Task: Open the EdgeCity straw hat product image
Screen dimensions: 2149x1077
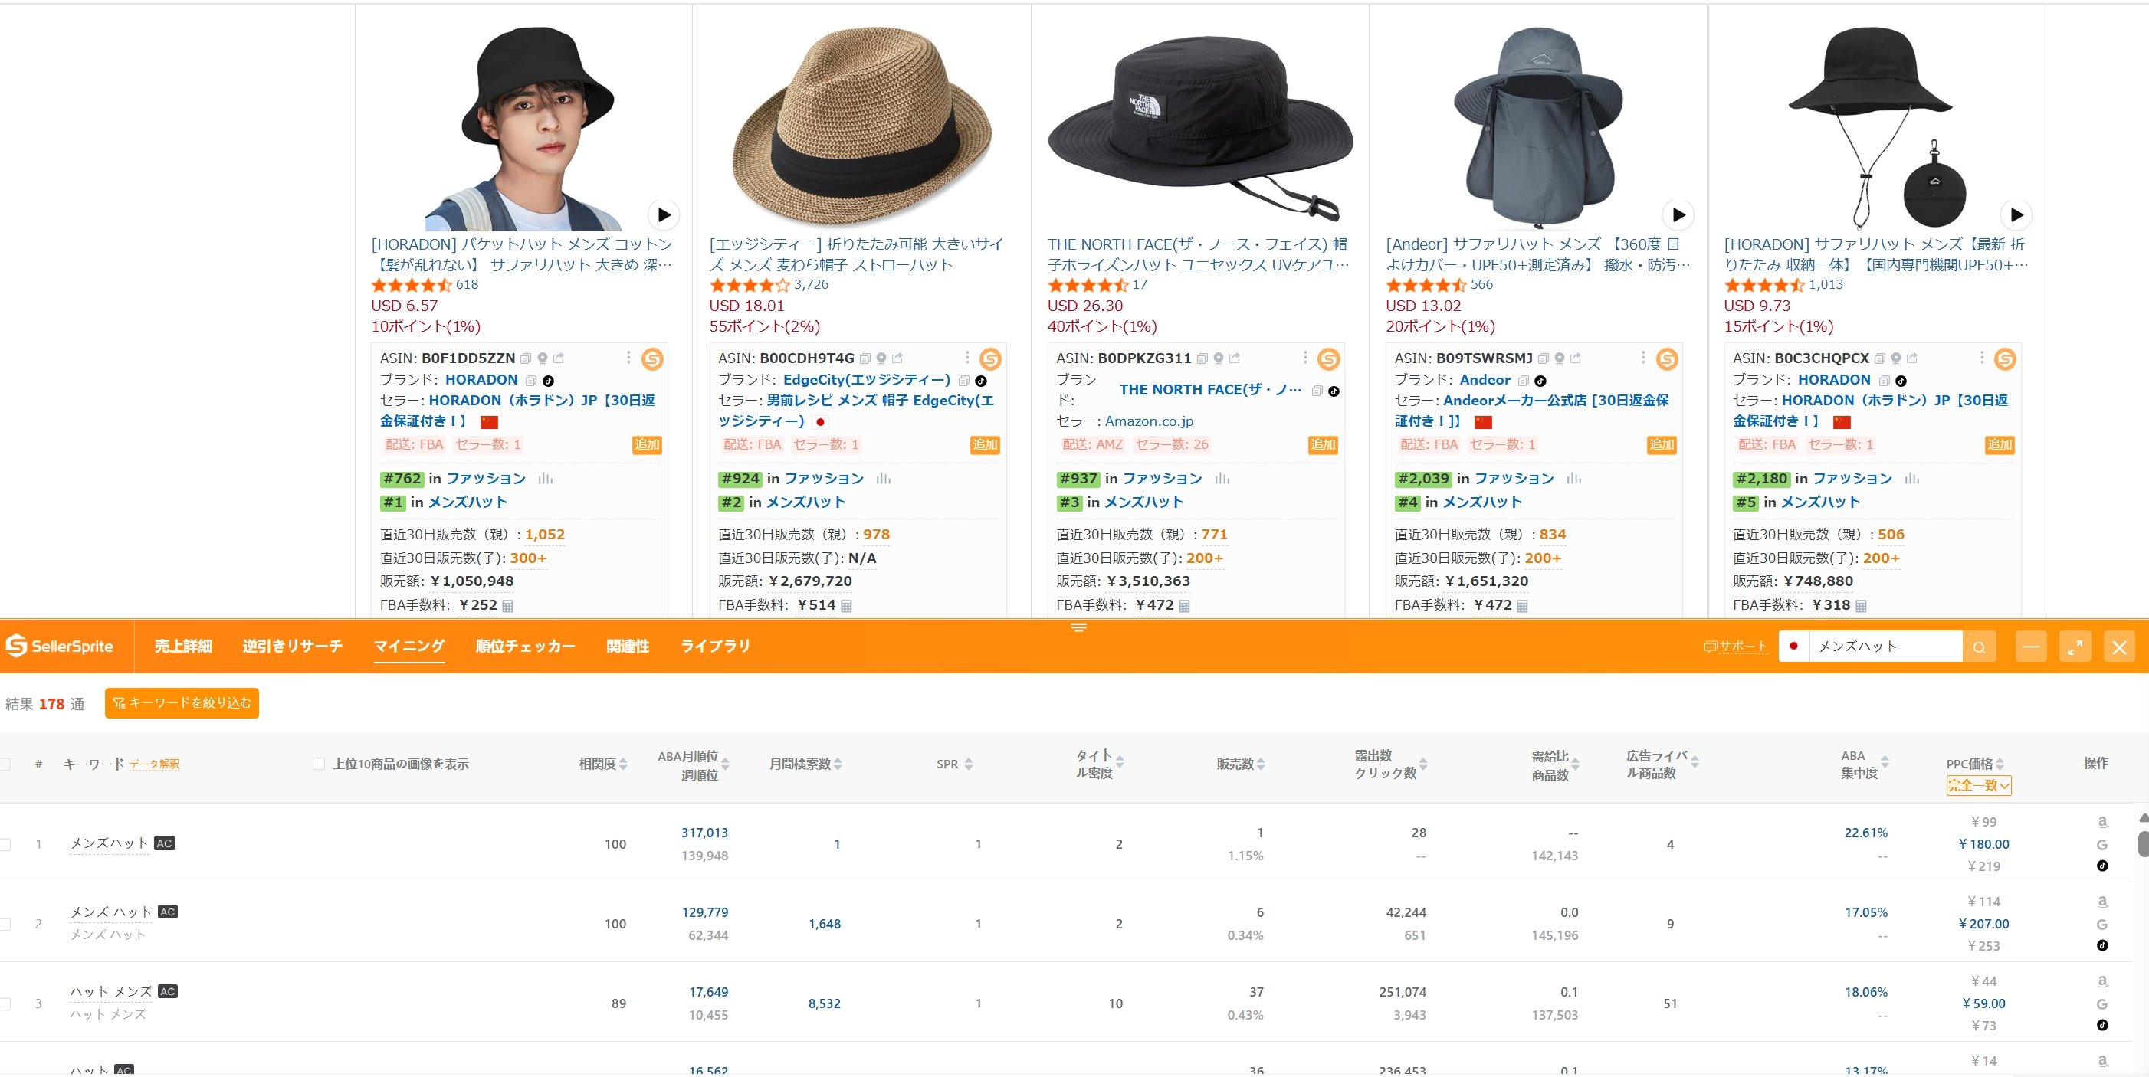Action: tap(861, 125)
